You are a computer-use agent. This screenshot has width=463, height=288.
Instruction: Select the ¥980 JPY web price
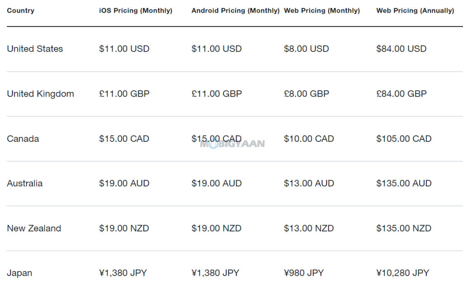[304, 273]
